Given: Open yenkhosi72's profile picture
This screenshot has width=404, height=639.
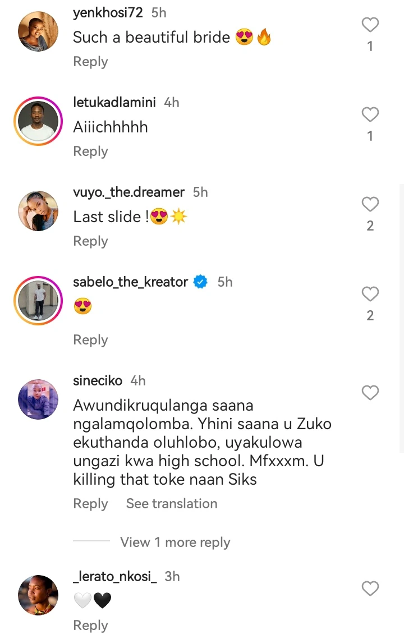Looking at the screenshot, I should pos(38,31).
